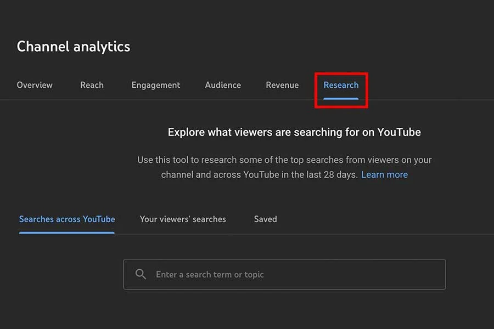Viewport: 494px width, 329px height.
Task: Switch to the Reach tab
Action: [x=92, y=85]
